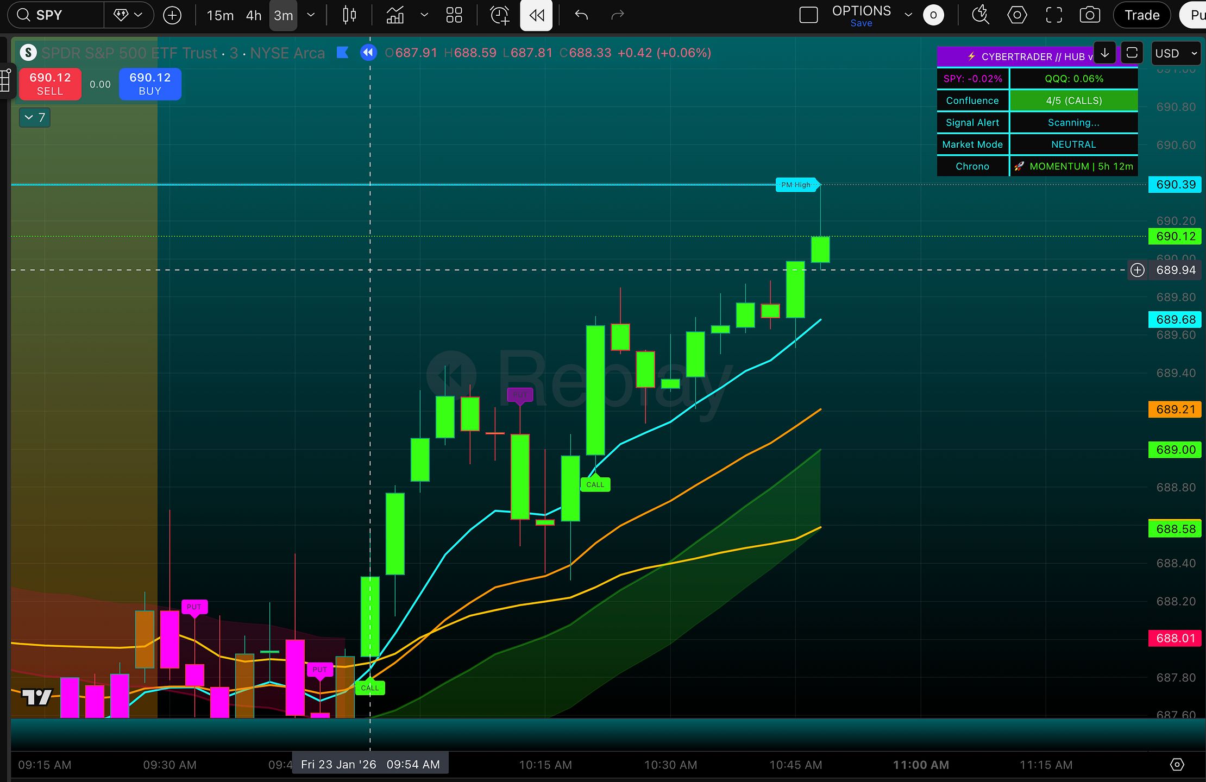
Task: Click the SPDR S&P 500 ETF Trust title
Action: [129, 53]
